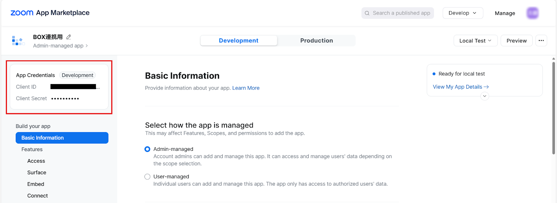The image size is (557, 203).
Task: Select the User-managed radio option
Action: (x=148, y=177)
